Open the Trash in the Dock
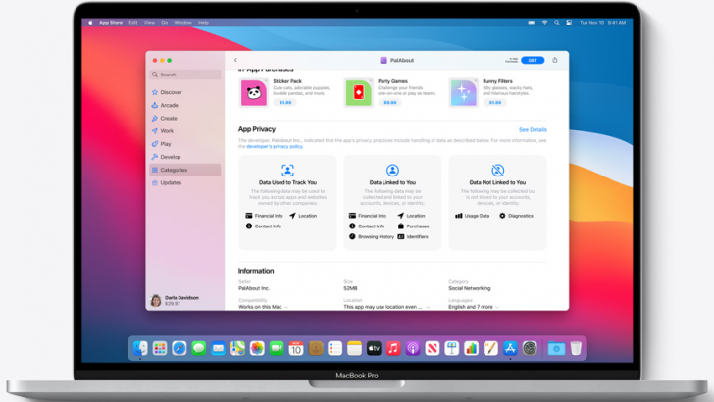The height and width of the screenshot is (402, 714). tap(576, 348)
